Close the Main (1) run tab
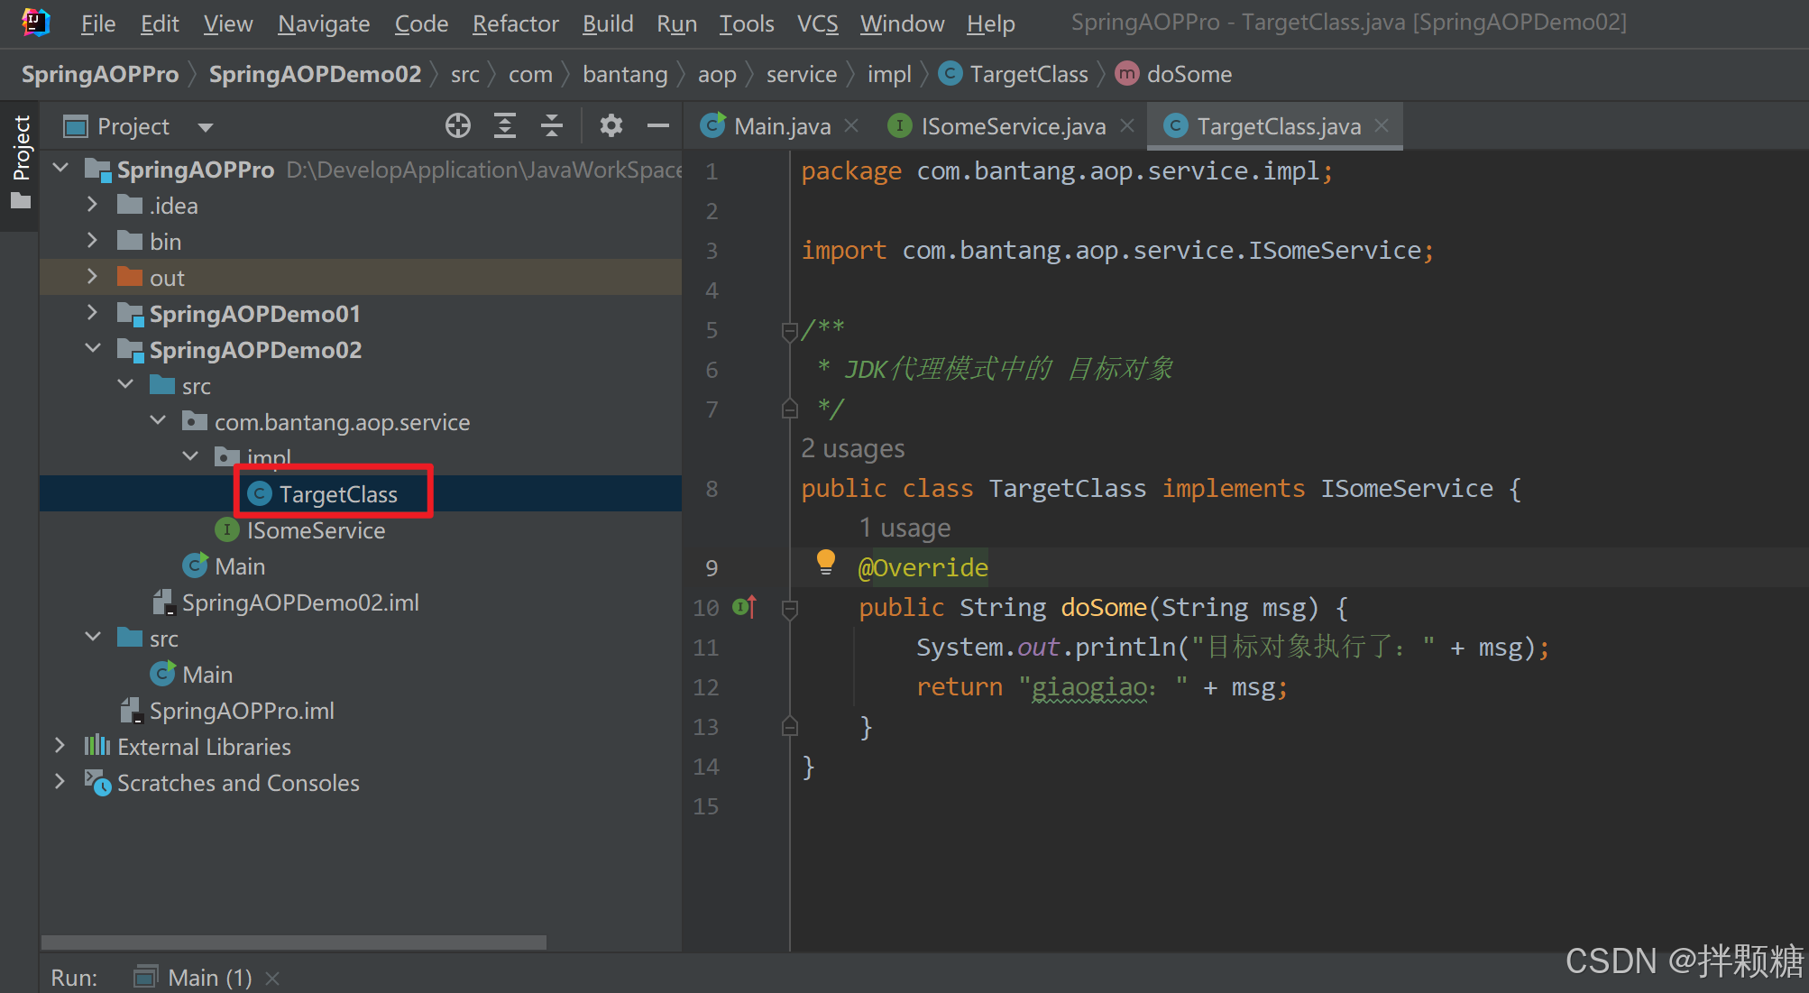1809x993 pixels. point(272,979)
